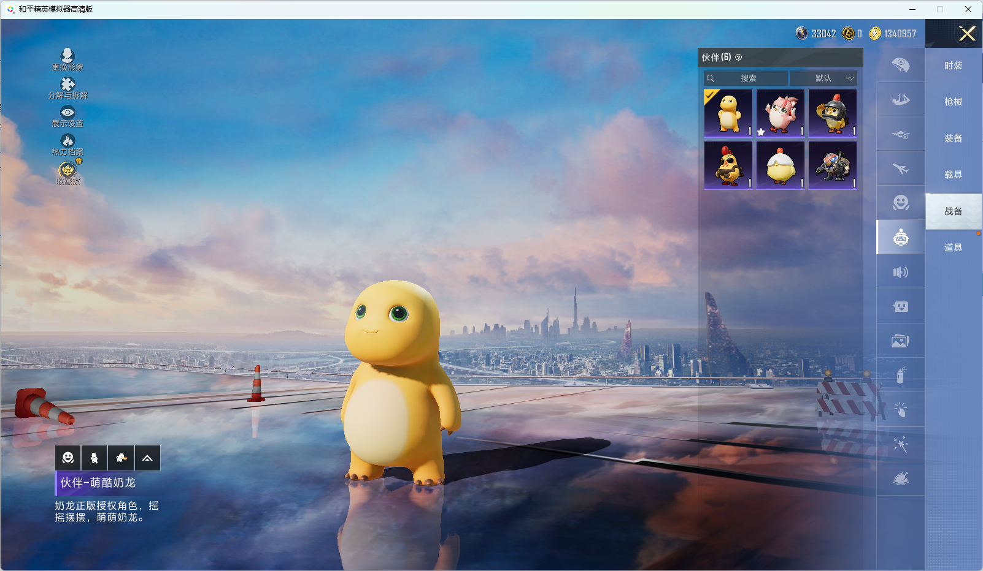Click the spray can category icon

pyautogui.click(x=900, y=375)
